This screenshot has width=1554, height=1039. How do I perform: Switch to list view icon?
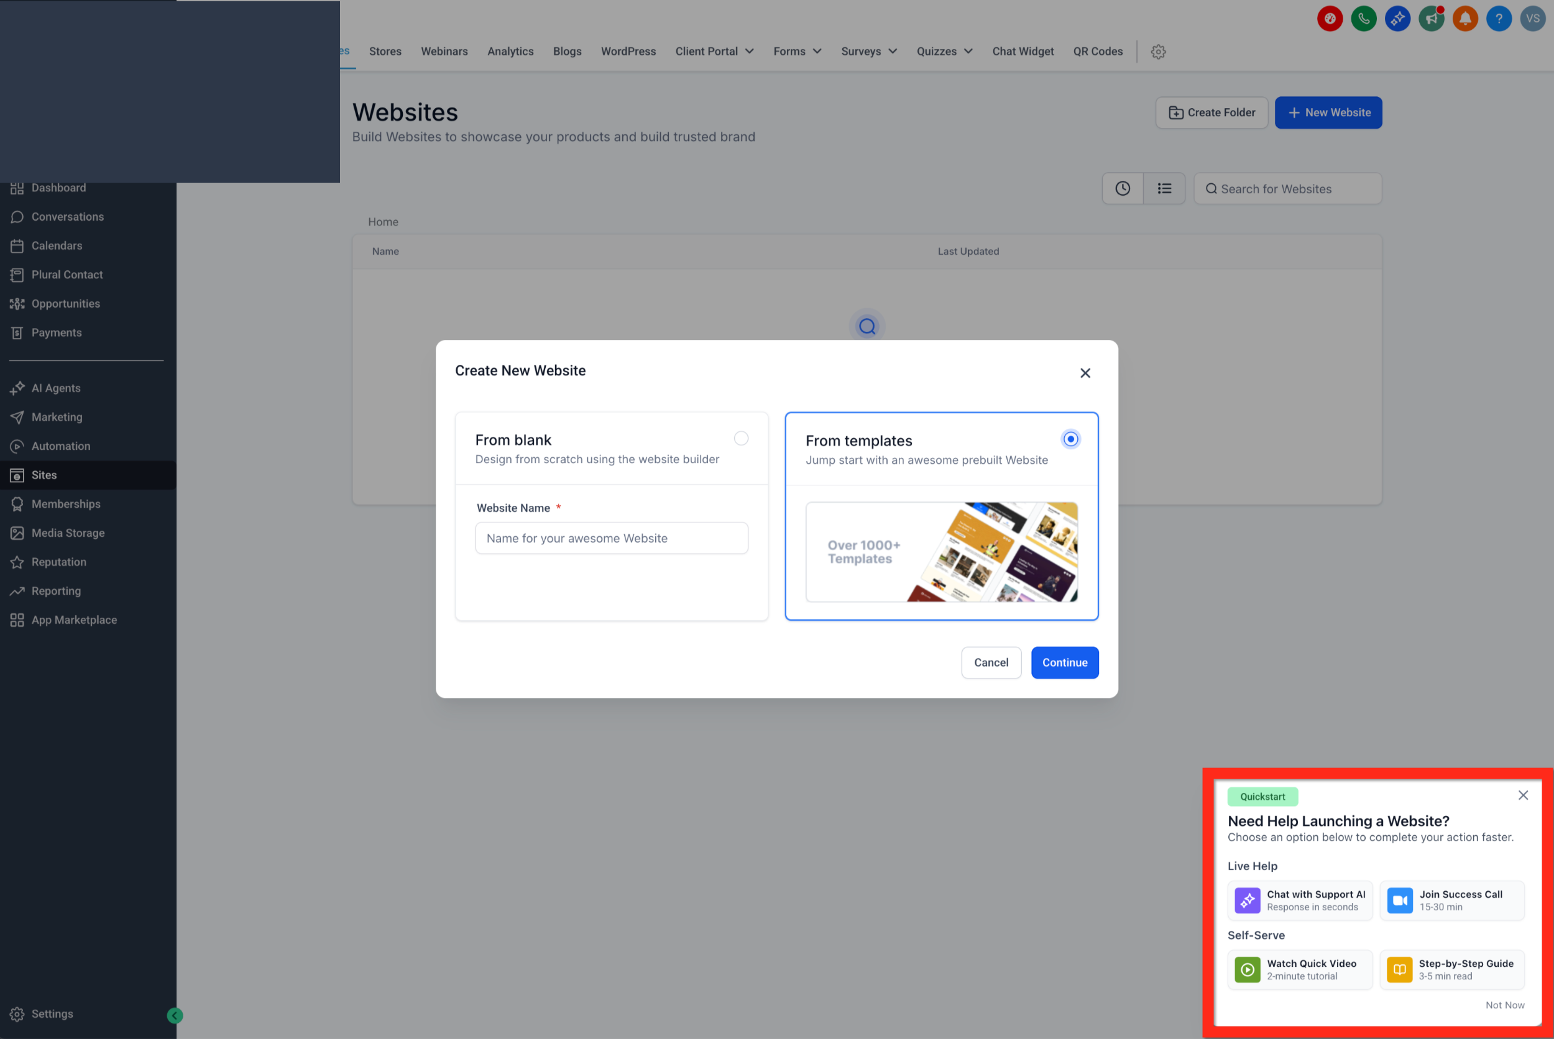tap(1164, 189)
